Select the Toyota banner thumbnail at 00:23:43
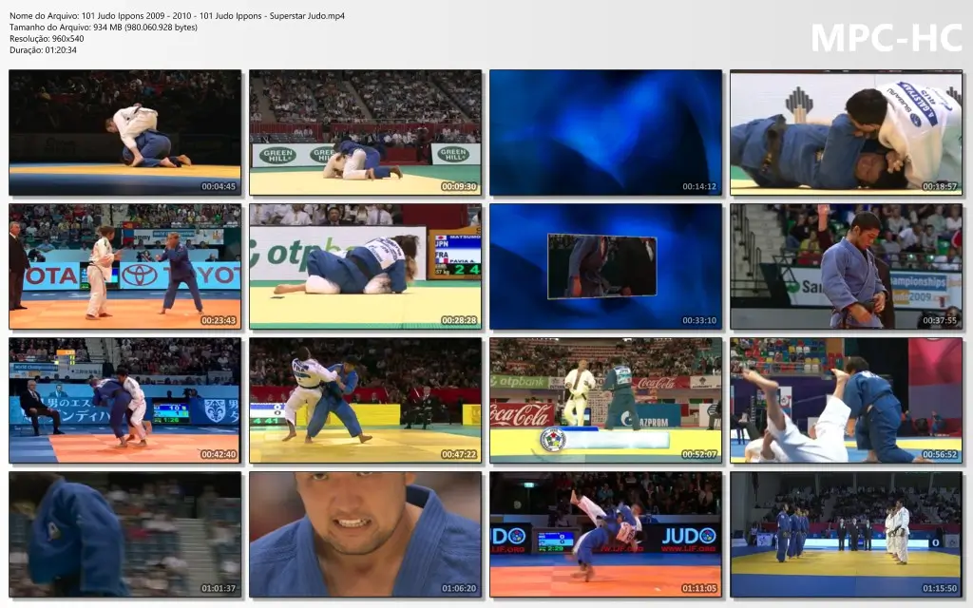973x608 pixels. (x=124, y=266)
